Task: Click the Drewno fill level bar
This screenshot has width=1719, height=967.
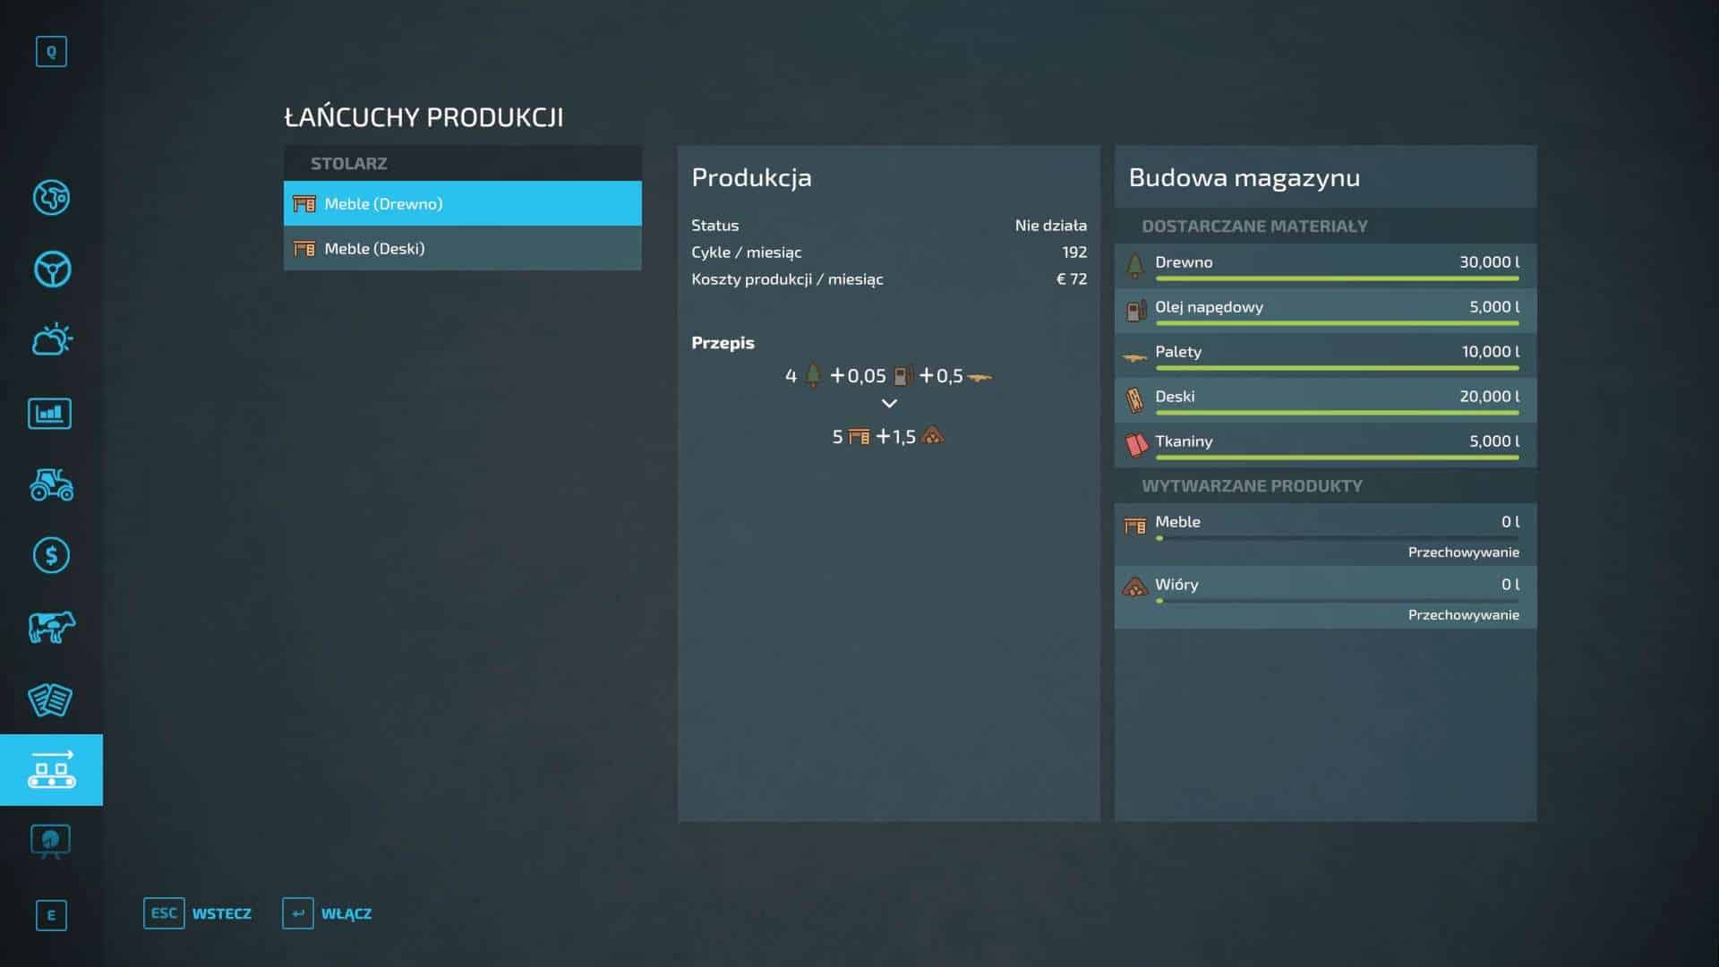Action: [1337, 278]
